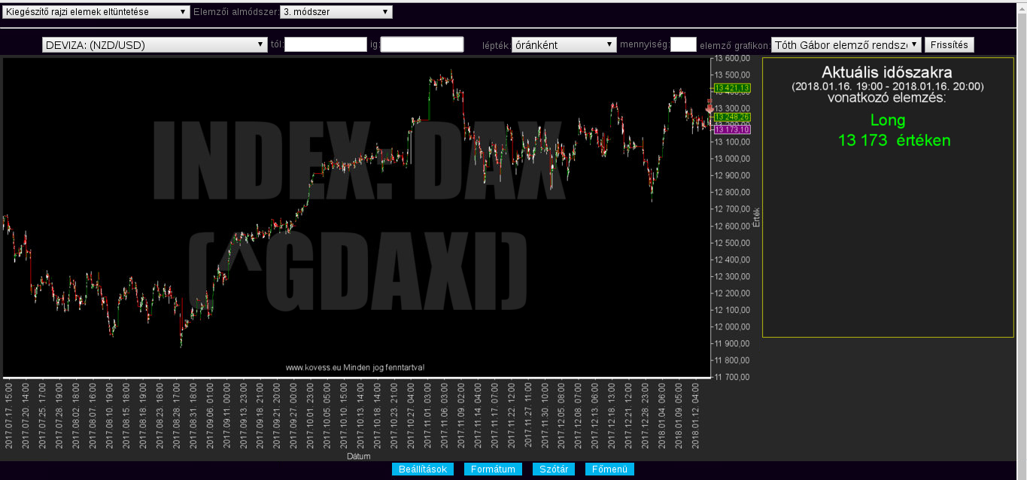
Task: Click the red down-arrow signal marker
Action: [x=709, y=107]
